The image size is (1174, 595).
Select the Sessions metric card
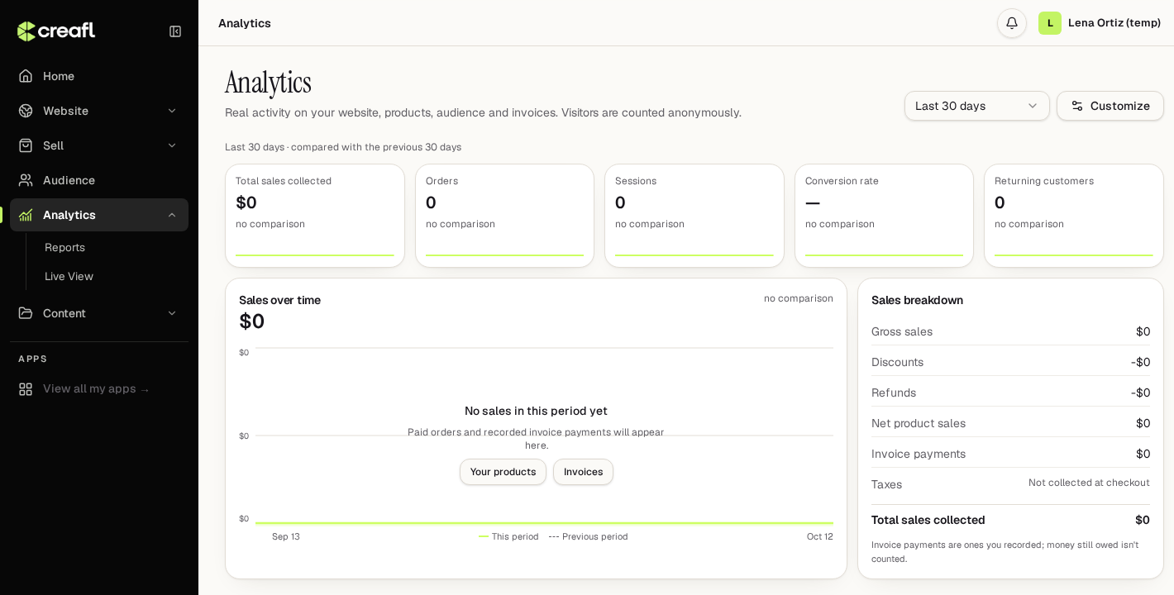click(694, 216)
